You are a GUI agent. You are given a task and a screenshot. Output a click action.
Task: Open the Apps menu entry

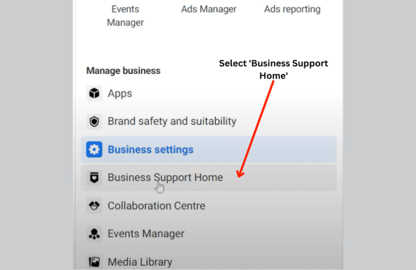click(120, 93)
